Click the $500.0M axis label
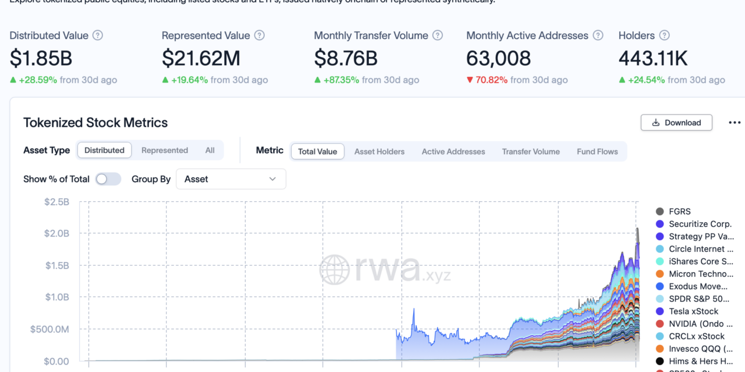This screenshot has width=745, height=372. [50, 329]
